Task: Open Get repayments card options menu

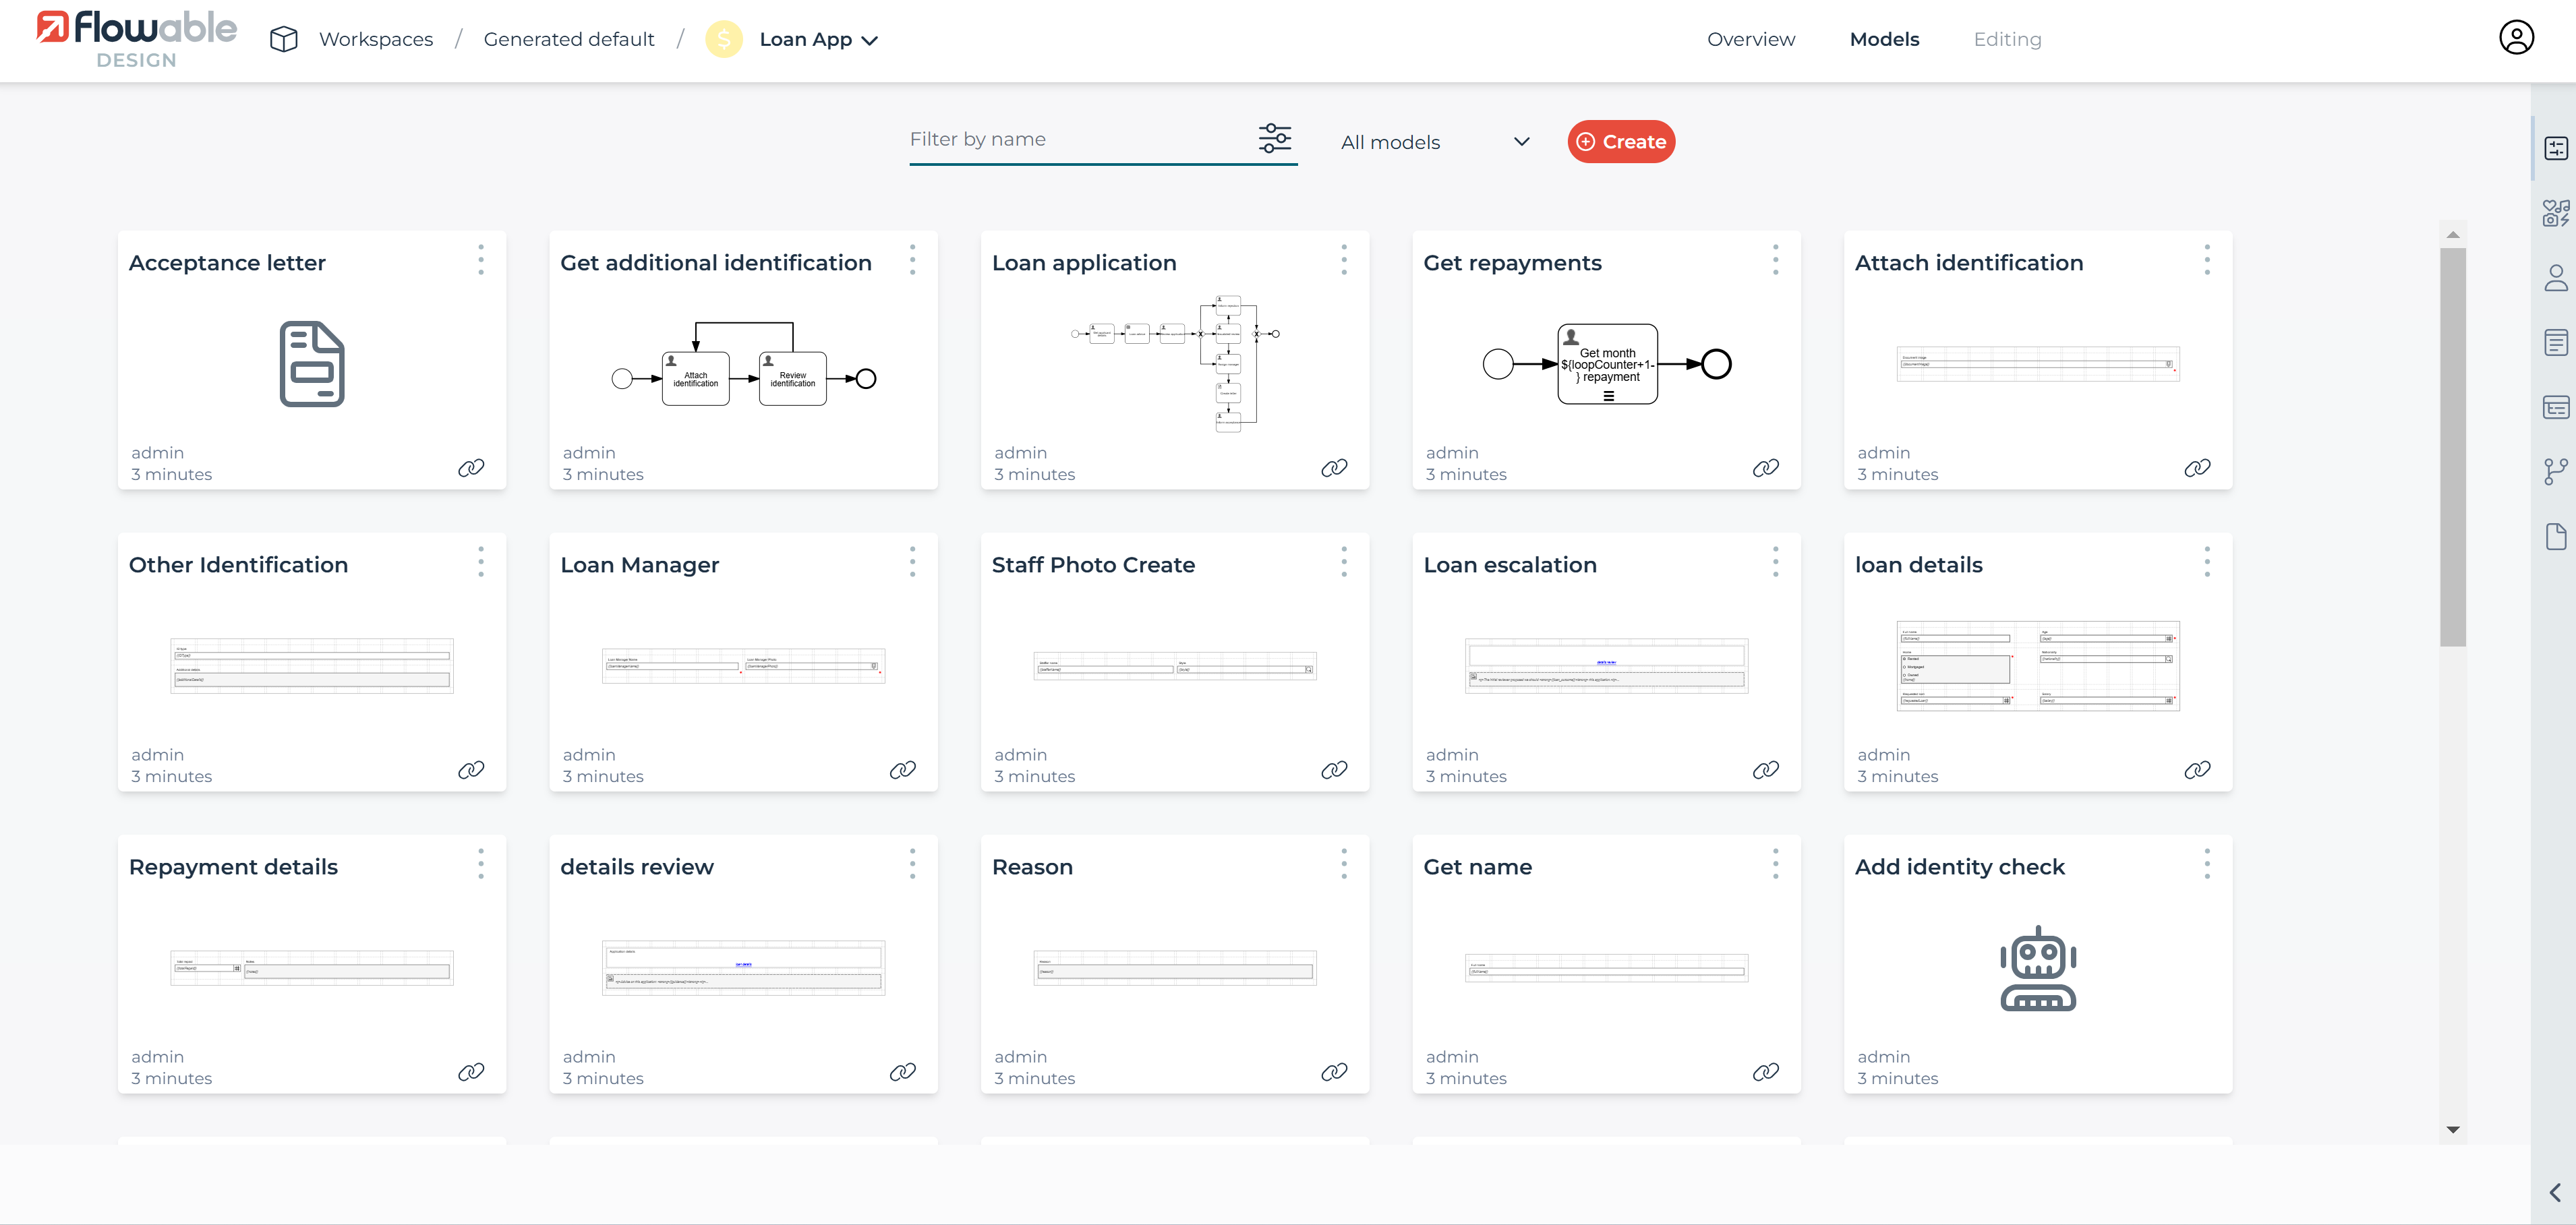Action: [x=1776, y=260]
